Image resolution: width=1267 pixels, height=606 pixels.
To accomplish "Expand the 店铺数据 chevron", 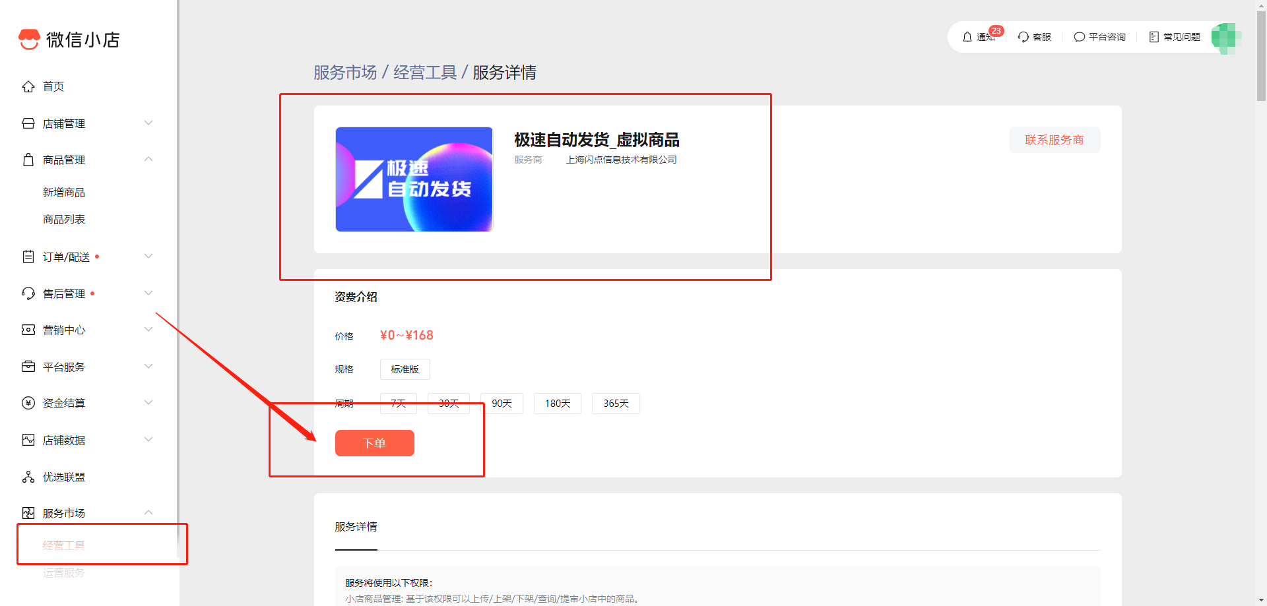I will pos(148,439).
